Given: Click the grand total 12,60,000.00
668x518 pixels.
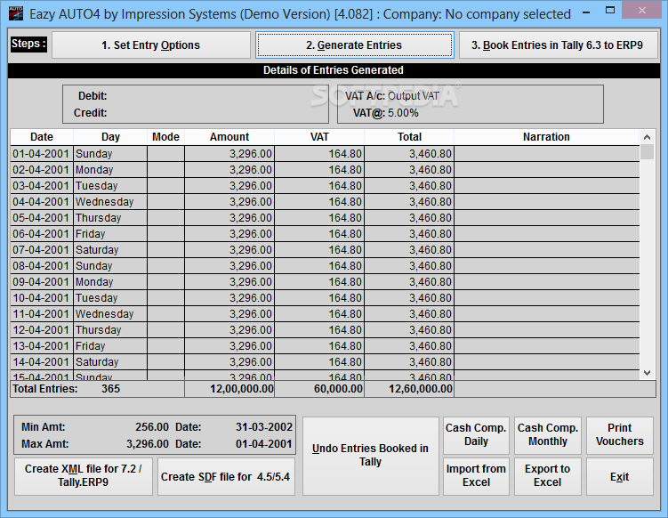Looking at the screenshot, I should pos(421,389).
